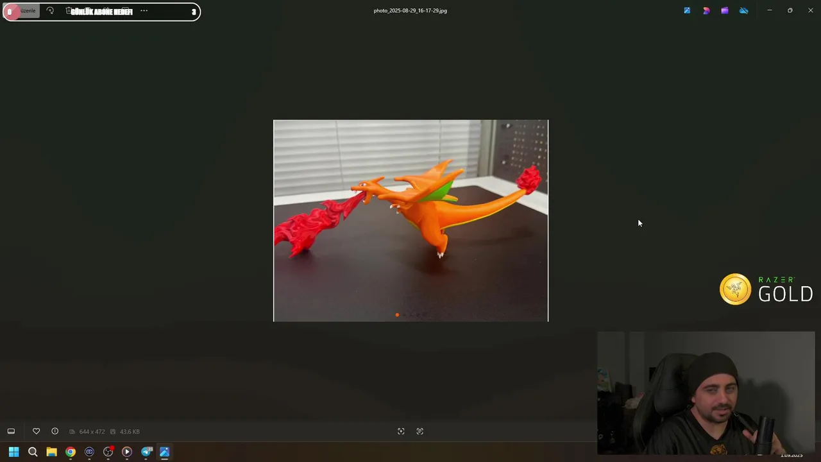
Task: Click the scan text icon in bottom bar
Action: tap(420, 431)
